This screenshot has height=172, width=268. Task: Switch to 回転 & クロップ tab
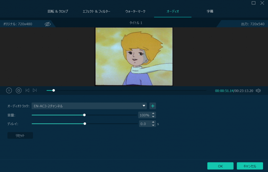pyautogui.click(x=58, y=11)
